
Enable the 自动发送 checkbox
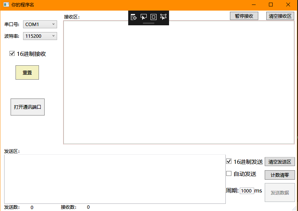pyautogui.click(x=229, y=173)
